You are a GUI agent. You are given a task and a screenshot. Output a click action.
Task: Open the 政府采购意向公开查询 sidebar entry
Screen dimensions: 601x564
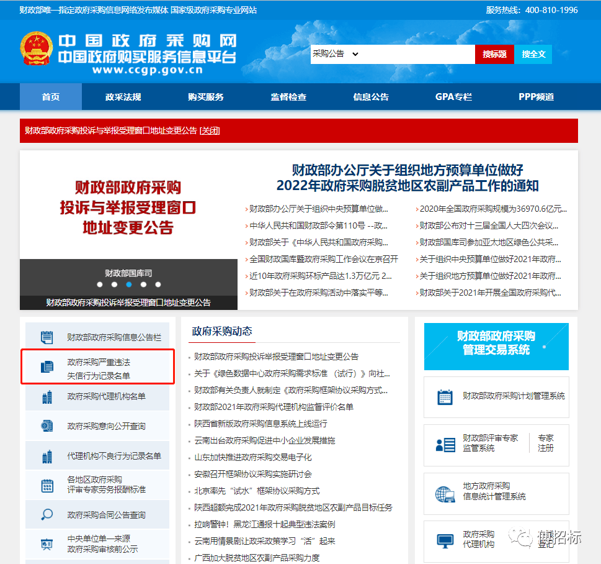point(98,426)
